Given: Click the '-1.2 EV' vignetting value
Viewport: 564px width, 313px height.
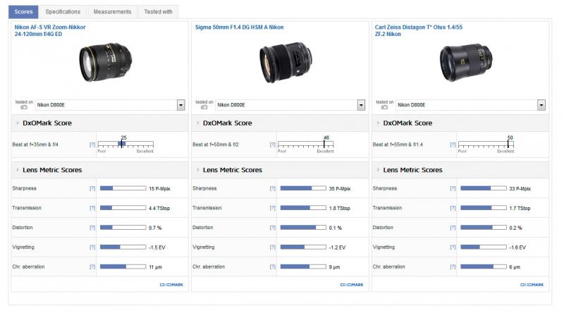Looking at the screenshot, I should (x=337, y=247).
